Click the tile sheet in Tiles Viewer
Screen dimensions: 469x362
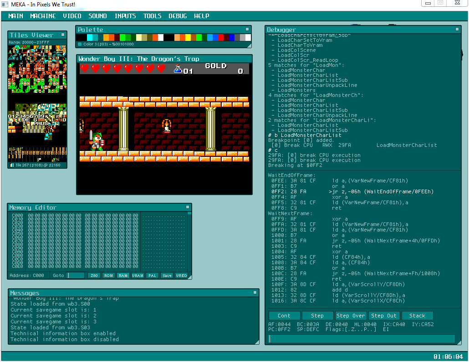click(37, 103)
